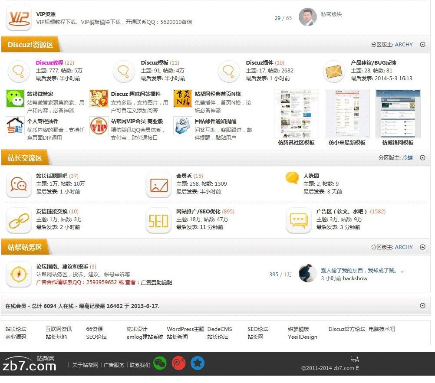The width and height of the screenshot is (435, 383).
Task: Open the 站长交流区 section header
Action: coord(25,158)
